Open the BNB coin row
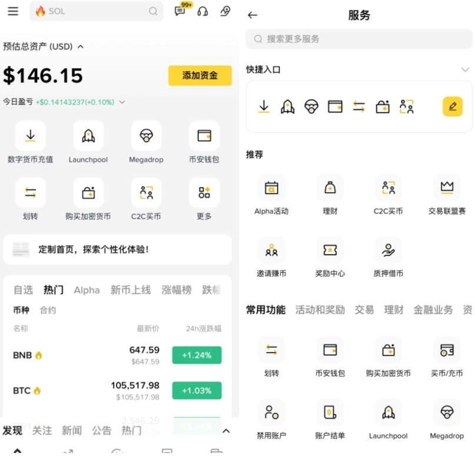 117,355
